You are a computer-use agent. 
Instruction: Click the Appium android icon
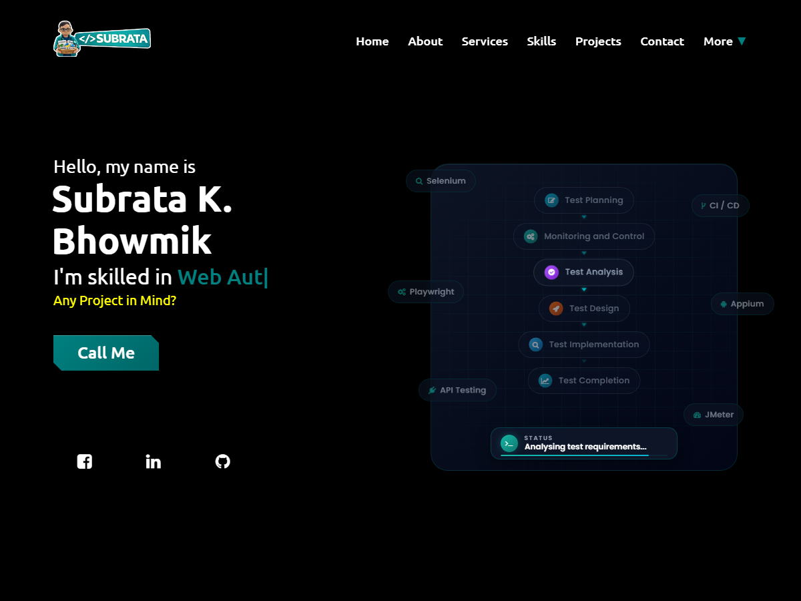tap(724, 304)
